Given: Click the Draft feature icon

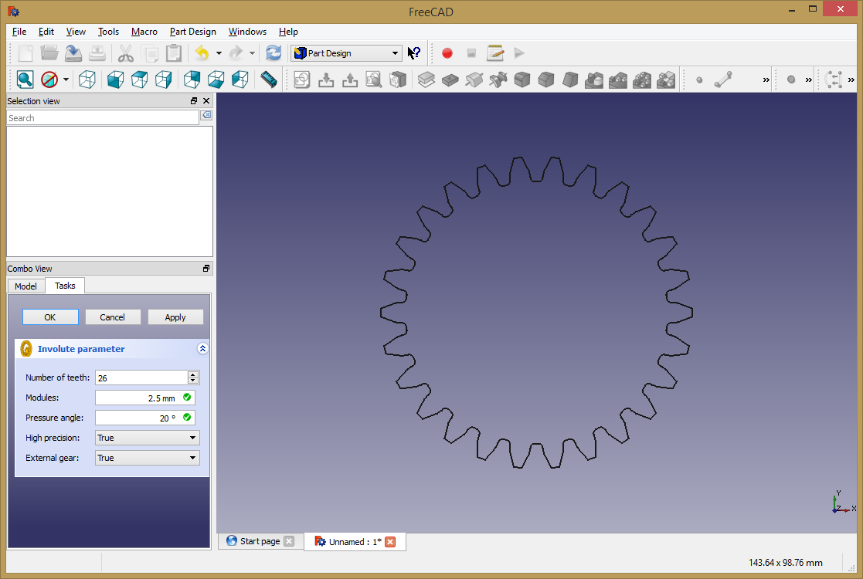Looking at the screenshot, I should [x=570, y=80].
